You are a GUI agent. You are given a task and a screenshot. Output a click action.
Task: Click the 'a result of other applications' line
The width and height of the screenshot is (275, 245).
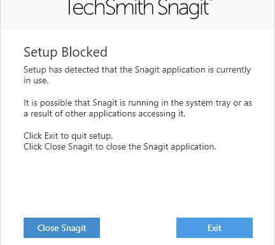pos(104,114)
